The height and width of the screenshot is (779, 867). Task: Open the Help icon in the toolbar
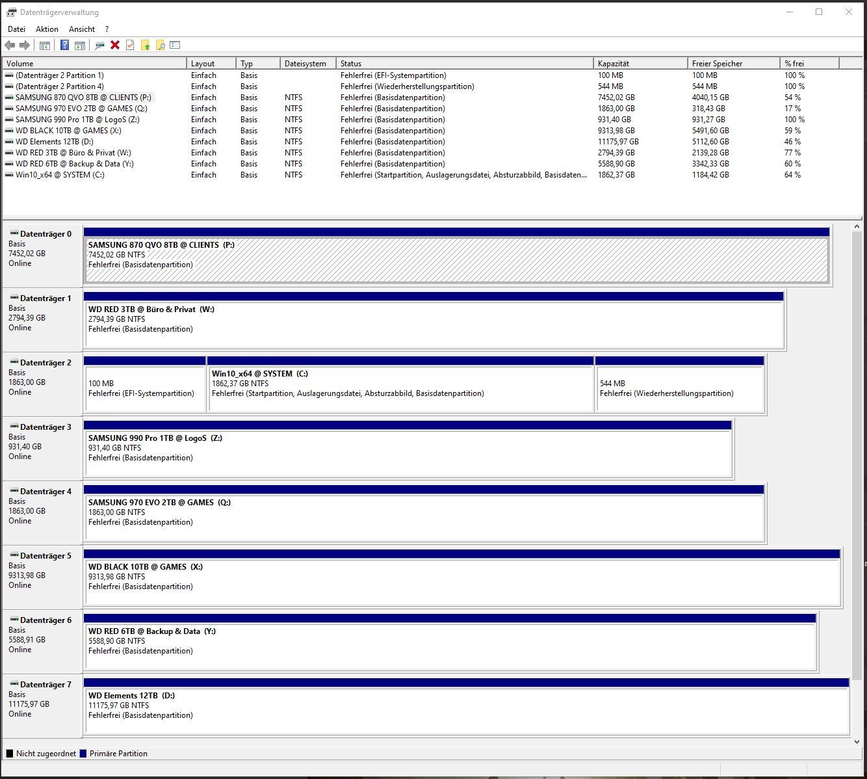(64, 45)
